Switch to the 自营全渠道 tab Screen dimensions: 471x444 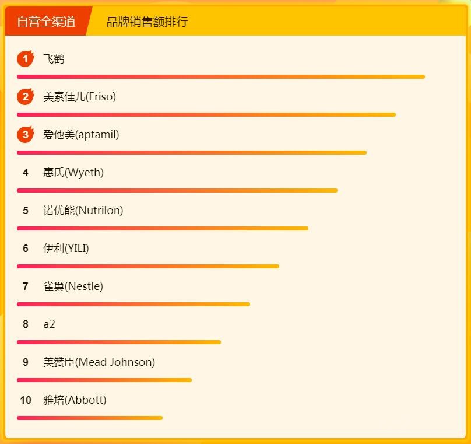[47, 22]
